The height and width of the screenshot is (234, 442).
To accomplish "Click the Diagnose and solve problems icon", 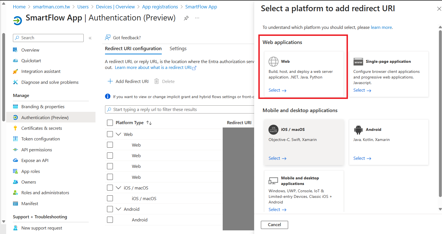I will [x=15, y=82].
